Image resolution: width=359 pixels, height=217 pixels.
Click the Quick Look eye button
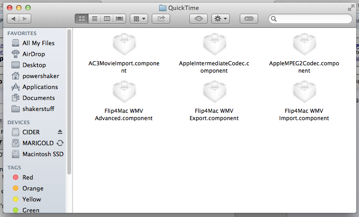[199, 19]
